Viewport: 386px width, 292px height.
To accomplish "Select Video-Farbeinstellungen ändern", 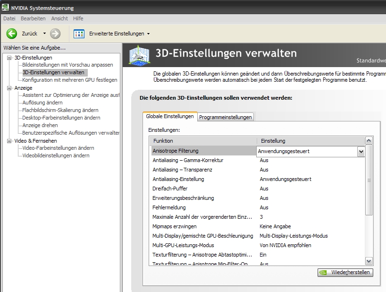I will tap(58, 148).
